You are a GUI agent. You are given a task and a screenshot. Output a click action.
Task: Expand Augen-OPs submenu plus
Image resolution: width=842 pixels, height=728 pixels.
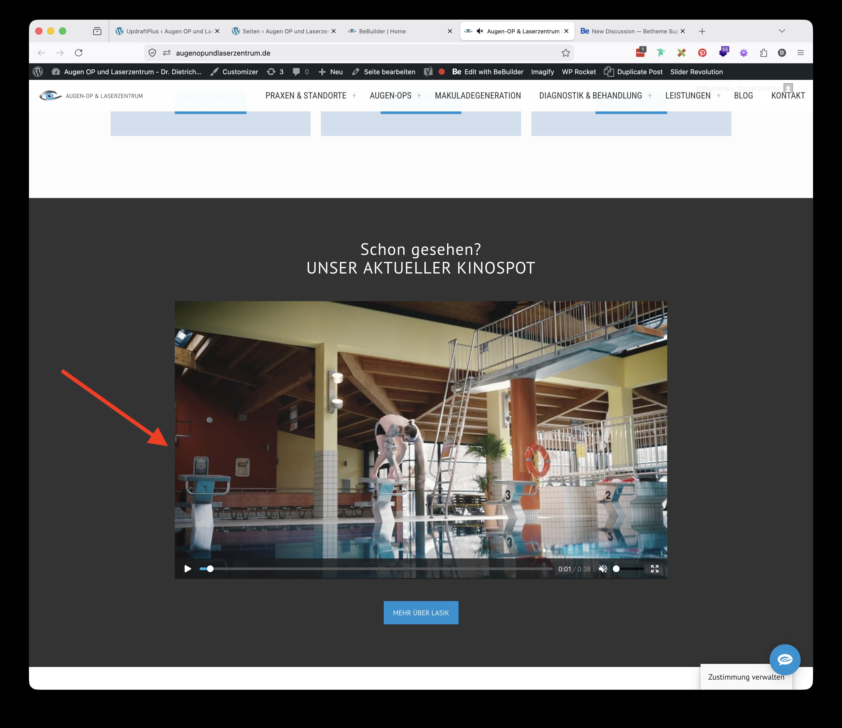pyautogui.click(x=419, y=96)
